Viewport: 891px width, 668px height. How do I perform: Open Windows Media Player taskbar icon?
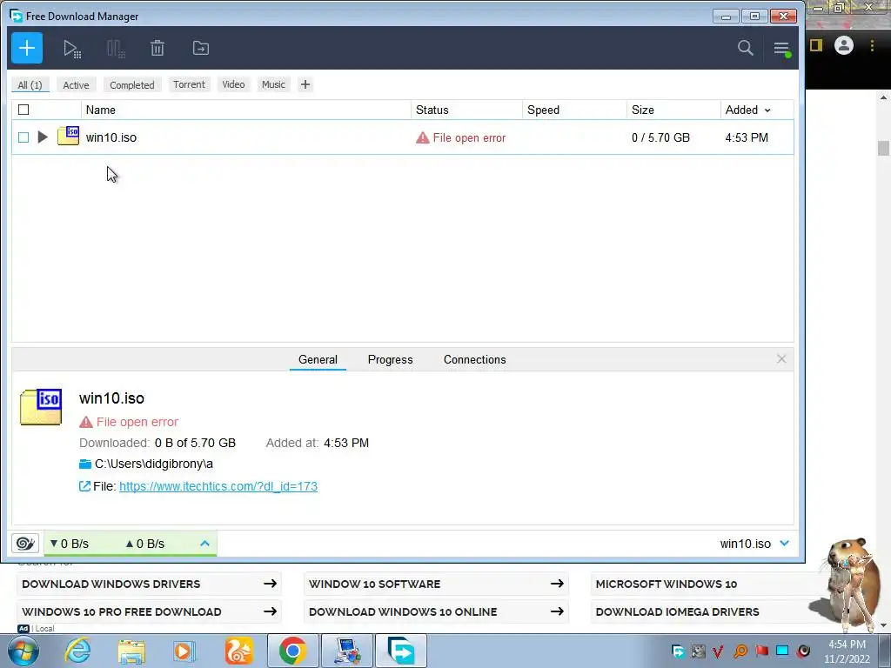point(184,651)
